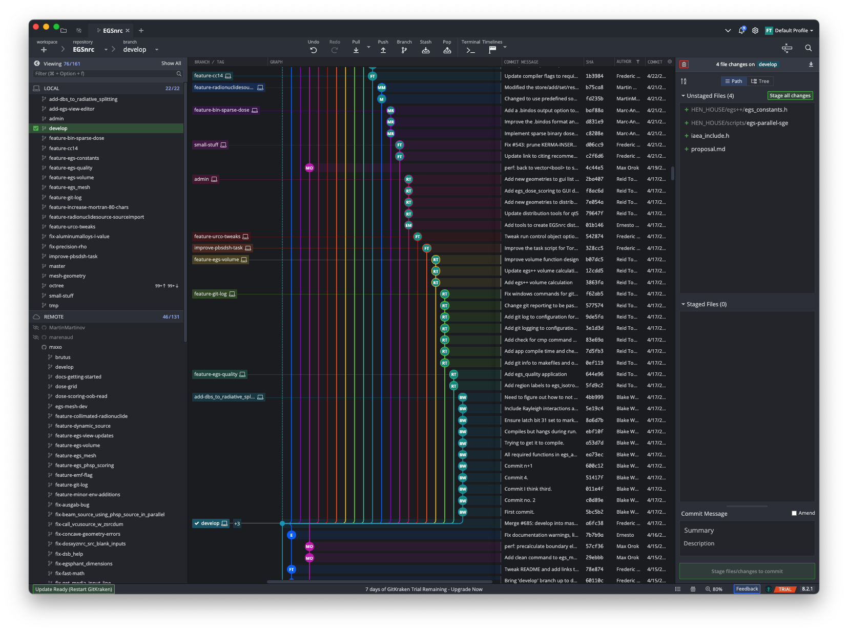Discard all changes with the red trash icon
This screenshot has height=632, width=848.
click(684, 65)
